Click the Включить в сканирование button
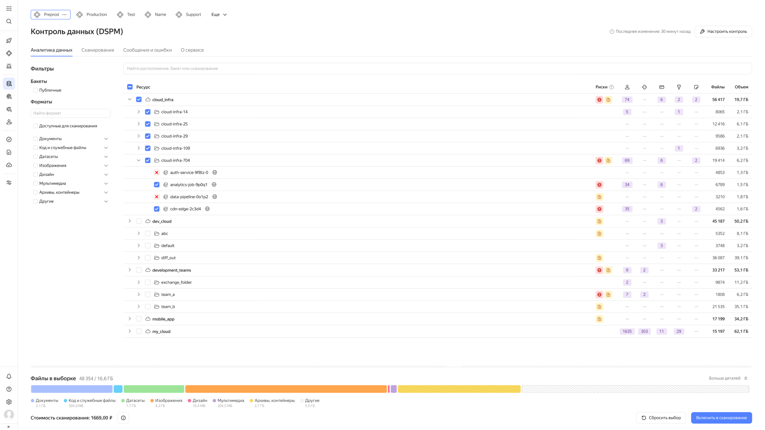This screenshot has height=430, width=765. (721, 418)
